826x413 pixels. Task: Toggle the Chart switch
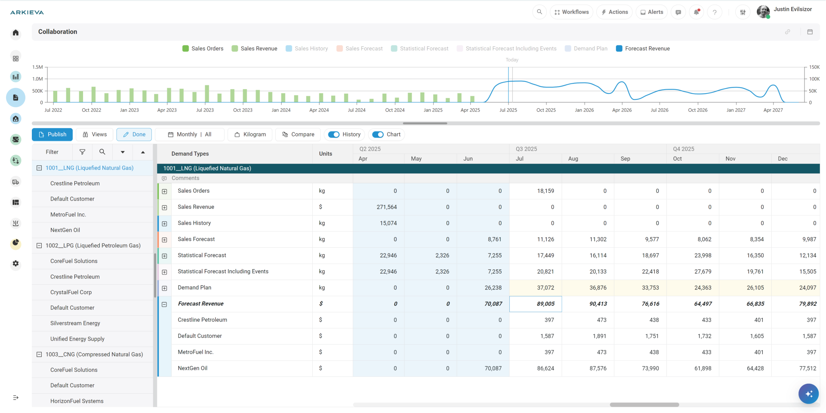(378, 135)
